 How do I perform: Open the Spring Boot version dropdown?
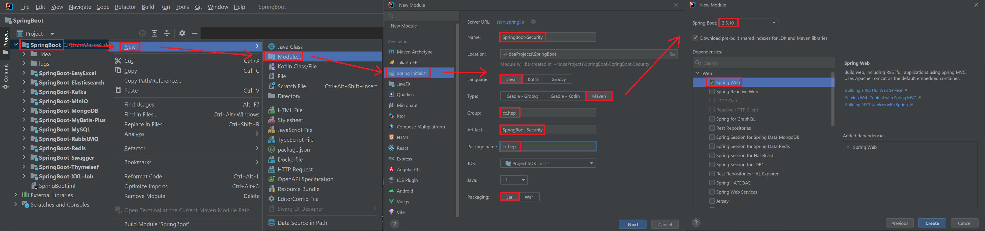(773, 23)
